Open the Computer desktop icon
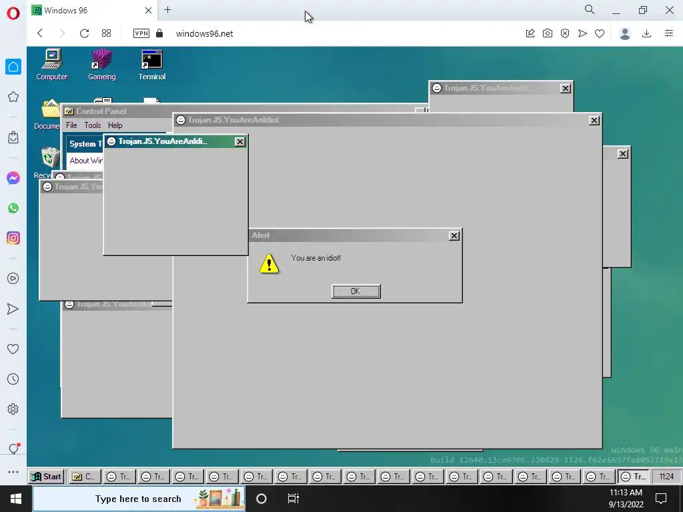 tap(52, 65)
